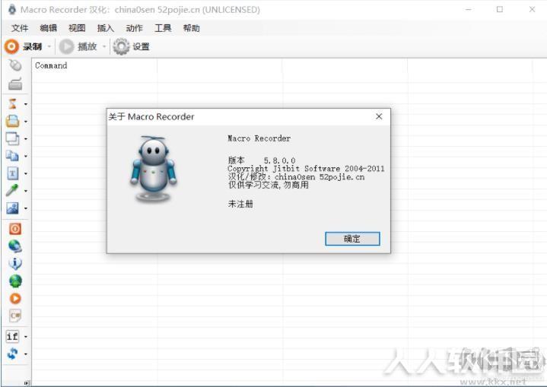Screen dimensions: 547x387
Task: Expand the arrow next to the hourglass icon
Action: coord(26,104)
